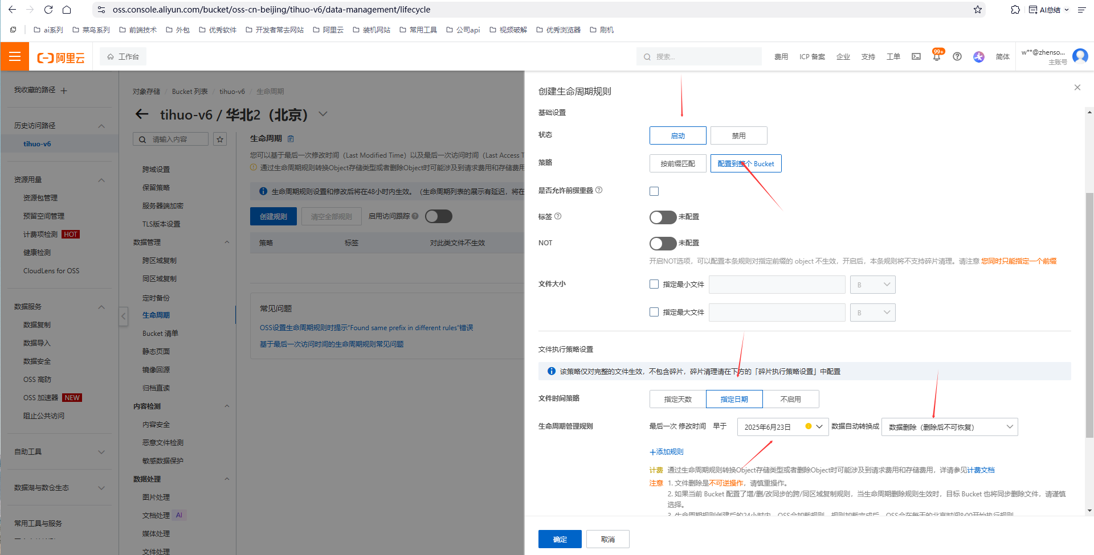Click the site info icon in address bar
1094x555 pixels.
(x=101, y=10)
